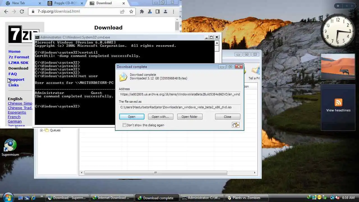Open the browser profile icon

pos(165,12)
